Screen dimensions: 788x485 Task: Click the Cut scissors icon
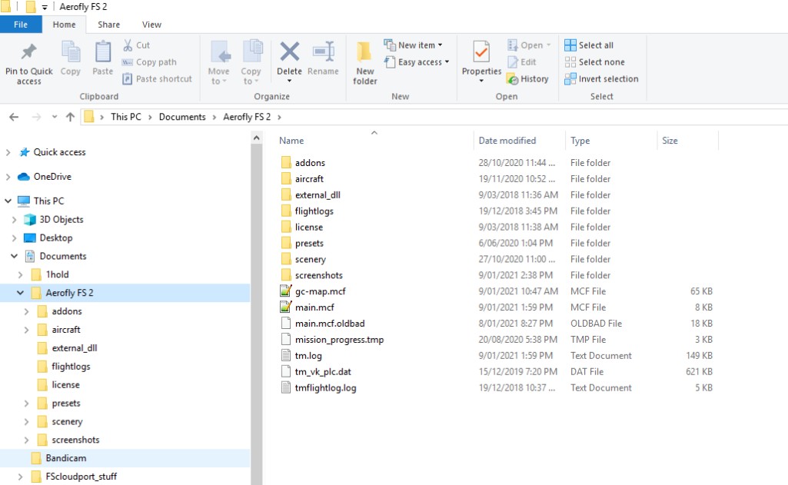pos(128,45)
